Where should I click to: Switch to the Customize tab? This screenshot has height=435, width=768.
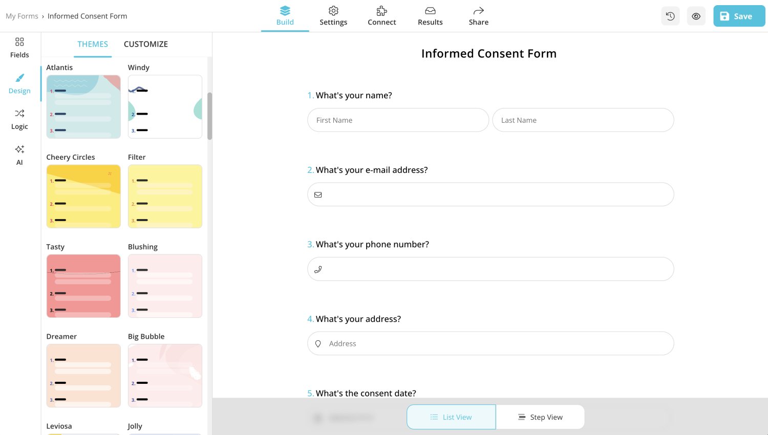(x=145, y=44)
